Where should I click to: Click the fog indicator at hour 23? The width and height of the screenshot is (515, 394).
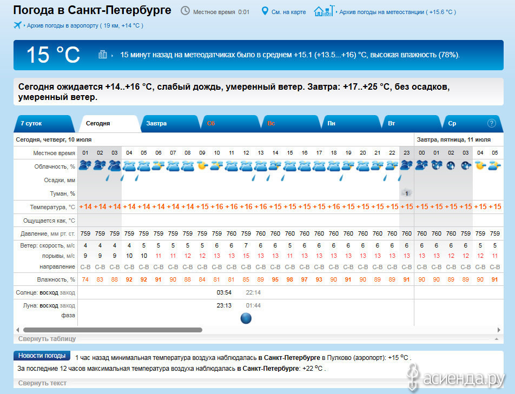[407, 193]
